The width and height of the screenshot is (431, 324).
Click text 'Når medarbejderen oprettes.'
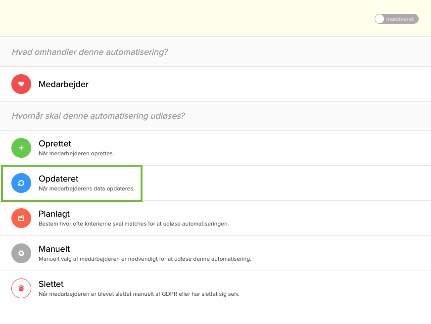pyautogui.click(x=76, y=153)
